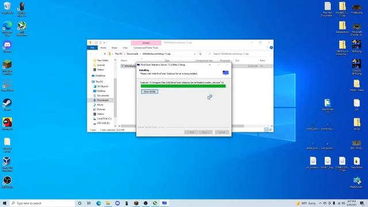Image resolution: width=368 pixels, height=207 pixels.
Task: Select Documents in the navigation pane
Action: 101,95
